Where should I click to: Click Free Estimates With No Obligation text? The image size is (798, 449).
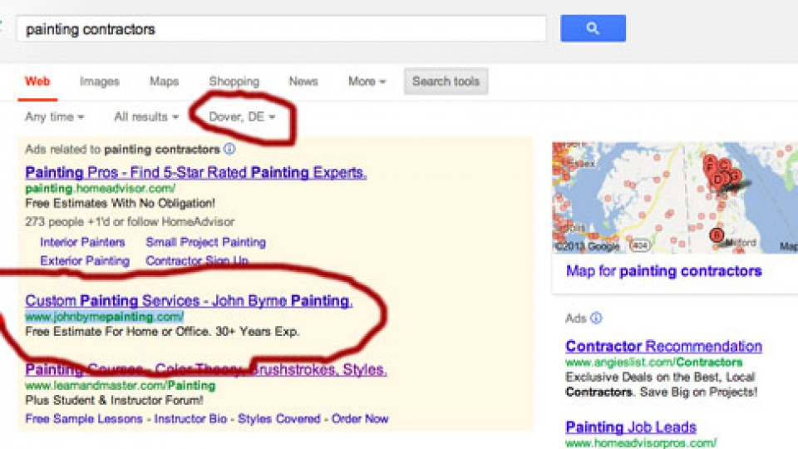(120, 203)
